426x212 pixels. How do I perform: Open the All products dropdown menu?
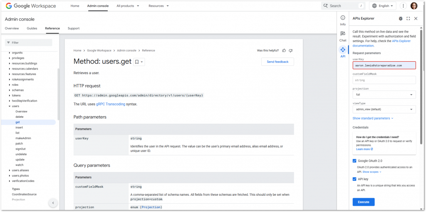point(128,6)
